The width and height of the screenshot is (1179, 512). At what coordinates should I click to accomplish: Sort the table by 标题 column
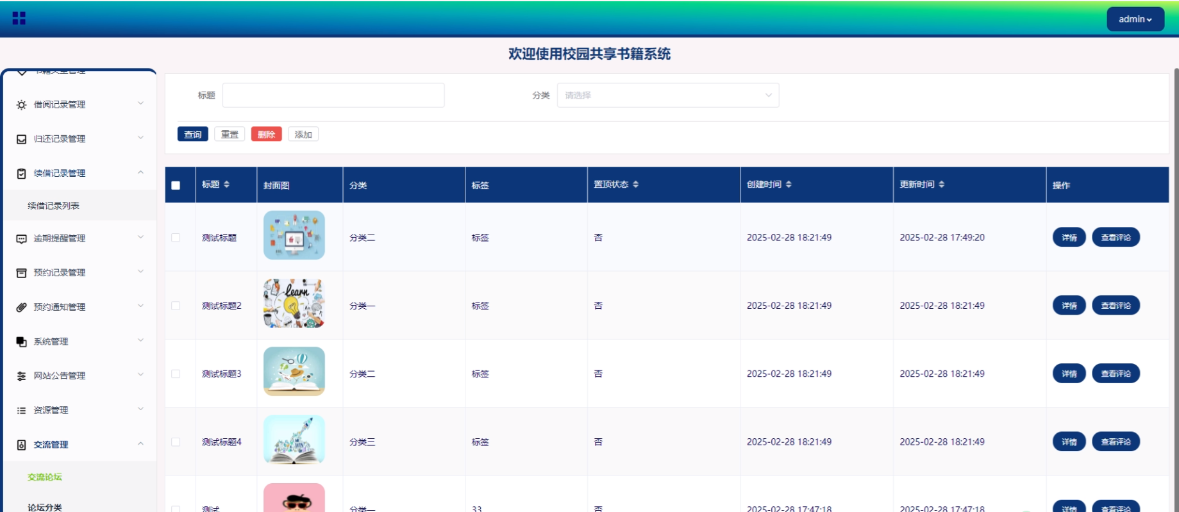tap(226, 185)
